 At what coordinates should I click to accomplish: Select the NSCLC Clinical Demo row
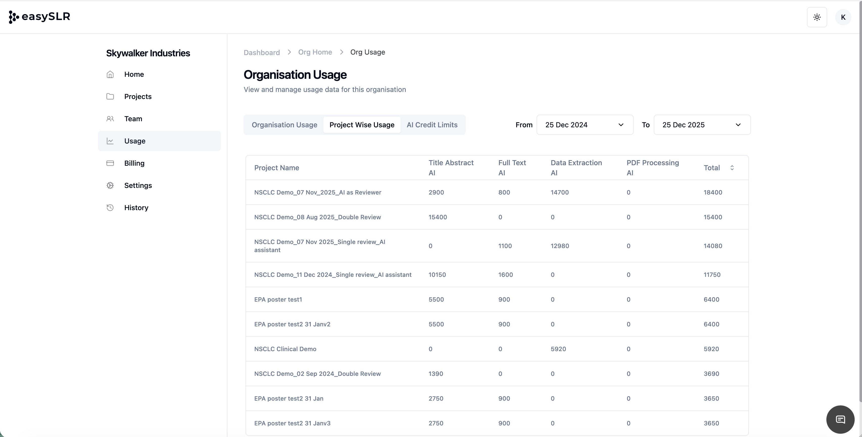[285, 349]
